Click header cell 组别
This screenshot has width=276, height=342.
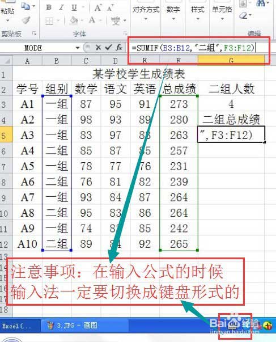tap(57, 89)
